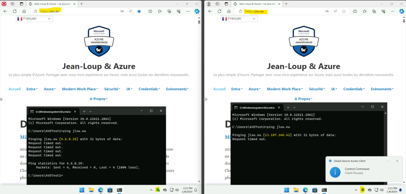This screenshot has height=194, width=406.
Task: Expand Credentials menu in AVDTest2 page
Action: (354, 89)
